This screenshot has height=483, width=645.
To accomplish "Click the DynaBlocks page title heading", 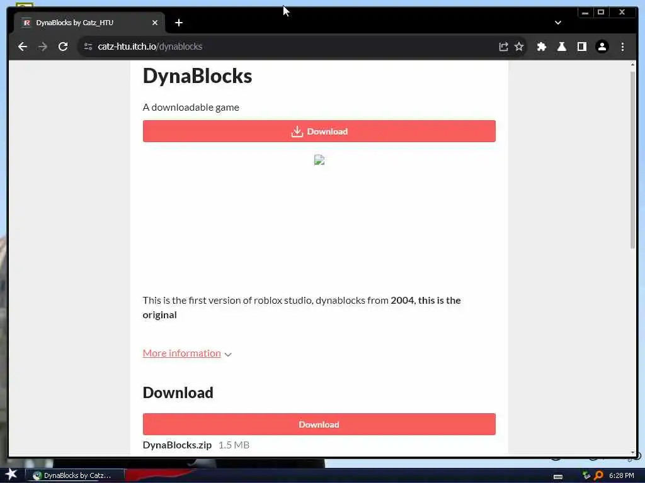I will (x=197, y=76).
